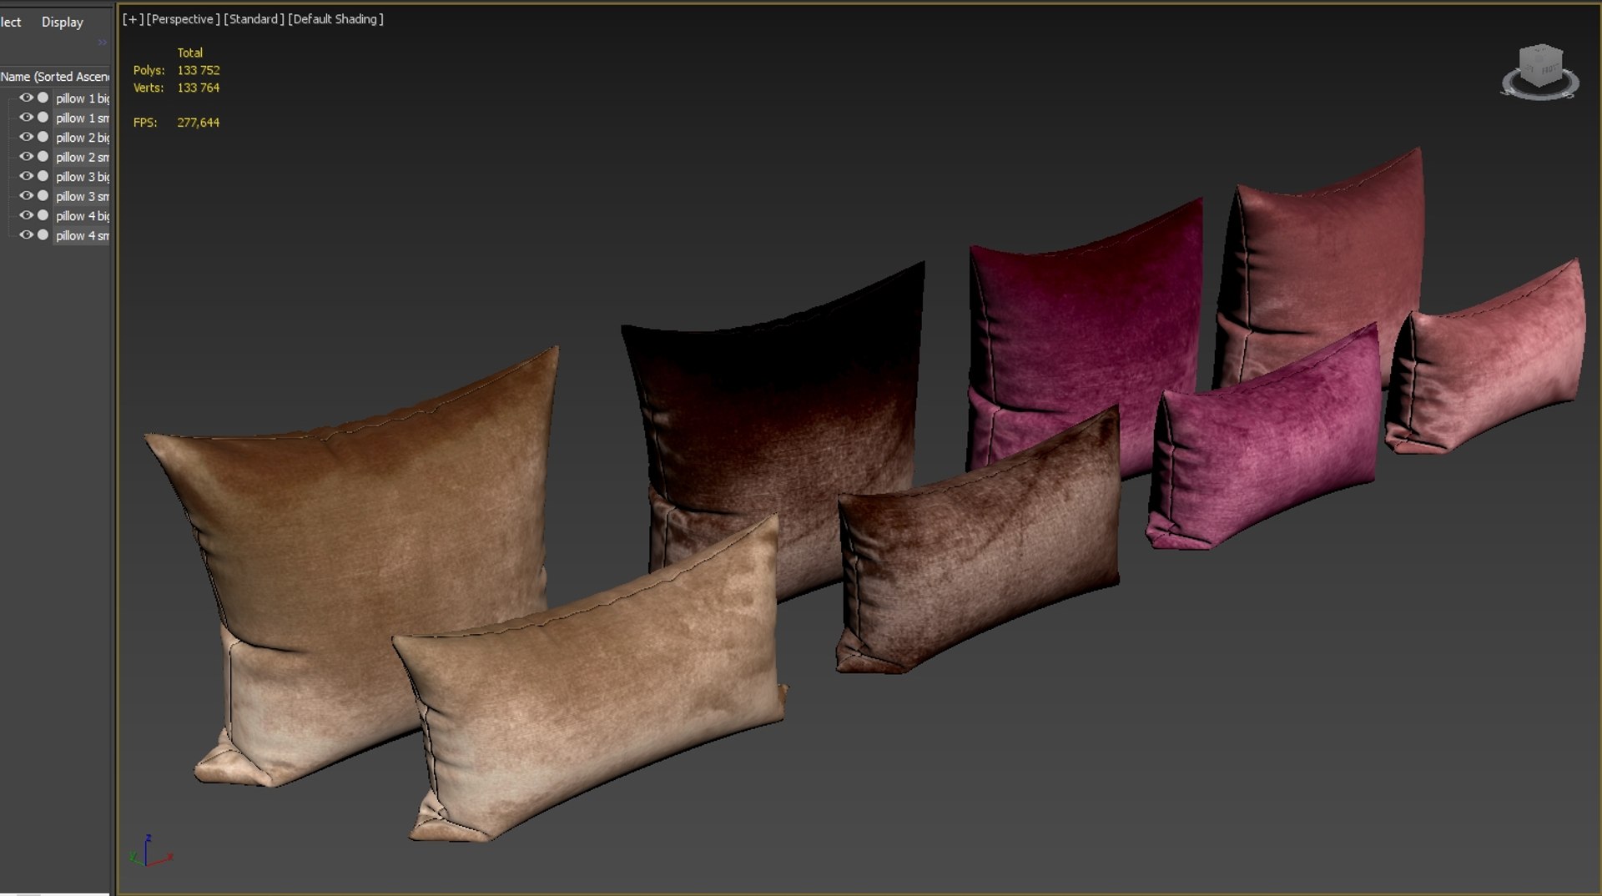Click geometry sphere icon for pillow 3 big
The height and width of the screenshot is (896, 1602).
[43, 176]
